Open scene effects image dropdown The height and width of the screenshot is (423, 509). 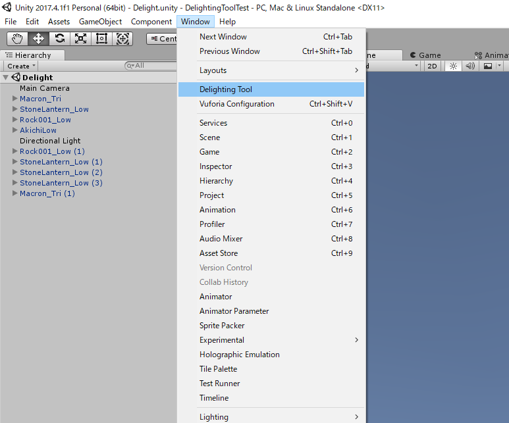(487, 66)
